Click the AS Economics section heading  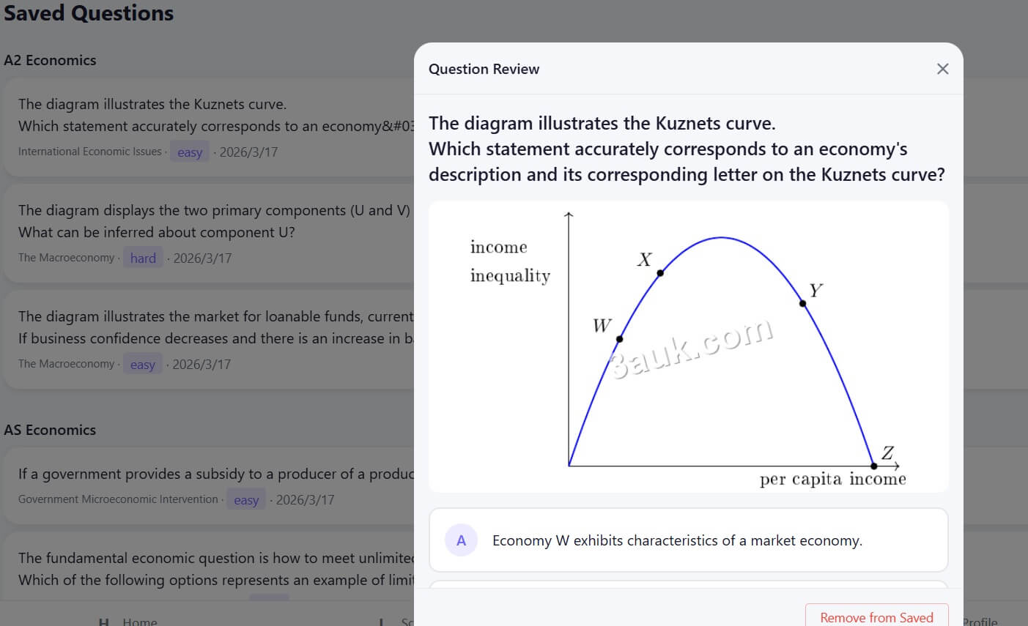[x=50, y=430]
